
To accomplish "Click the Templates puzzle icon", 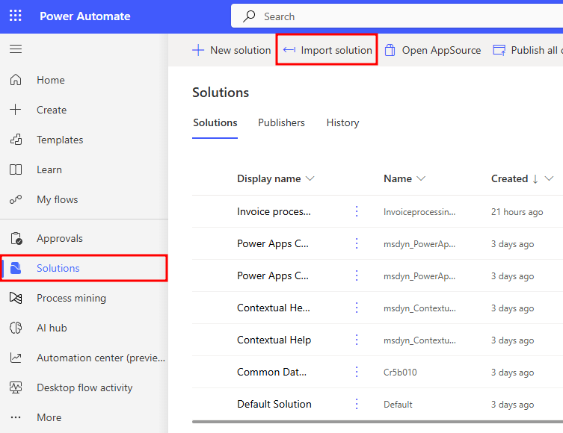I will [16, 140].
